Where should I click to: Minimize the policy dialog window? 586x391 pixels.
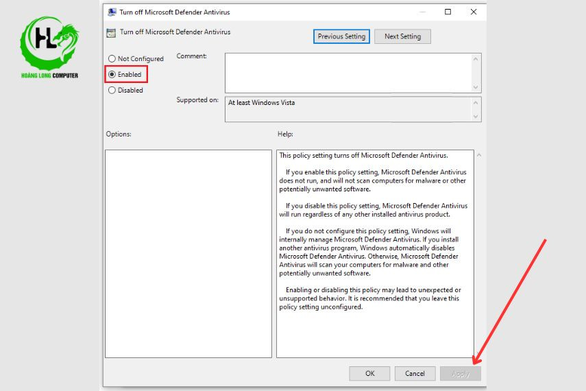pos(422,12)
